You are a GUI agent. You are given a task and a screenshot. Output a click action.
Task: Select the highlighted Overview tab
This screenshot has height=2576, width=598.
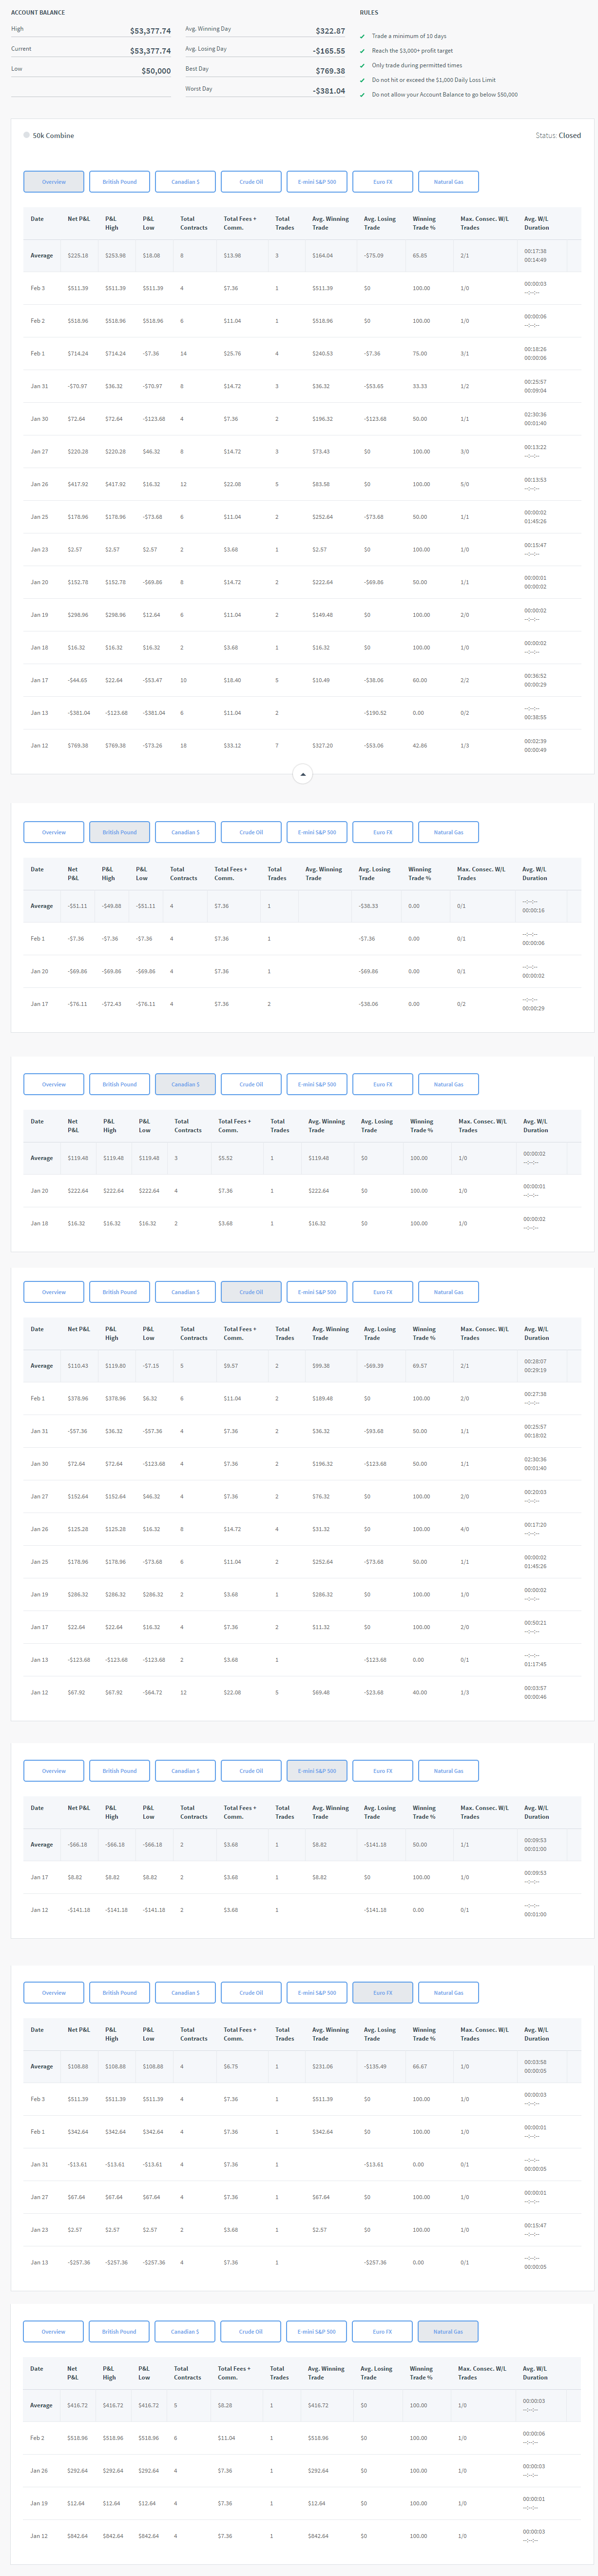(x=54, y=182)
